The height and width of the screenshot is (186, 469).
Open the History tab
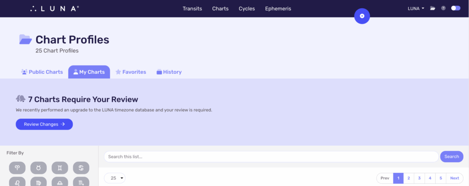(x=169, y=72)
